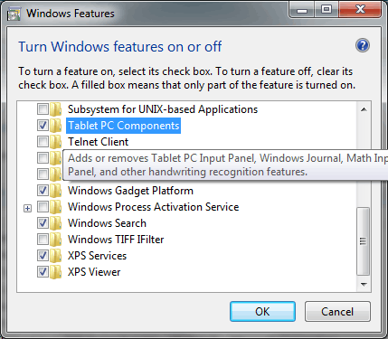Select Subsystem for UNIX-based Applications label
Viewport: 388px width, 339px height.
[163, 109]
